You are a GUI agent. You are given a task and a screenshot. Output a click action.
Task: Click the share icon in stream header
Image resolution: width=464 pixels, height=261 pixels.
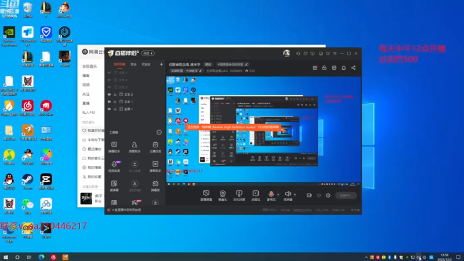[353, 68]
